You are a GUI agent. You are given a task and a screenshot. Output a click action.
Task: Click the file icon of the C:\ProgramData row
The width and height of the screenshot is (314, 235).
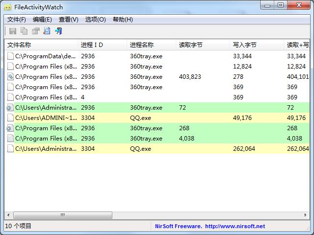10,56
